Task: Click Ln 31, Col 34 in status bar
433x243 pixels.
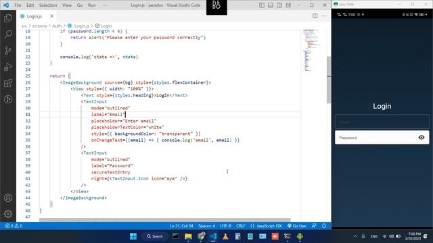Action: [x=181, y=225]
